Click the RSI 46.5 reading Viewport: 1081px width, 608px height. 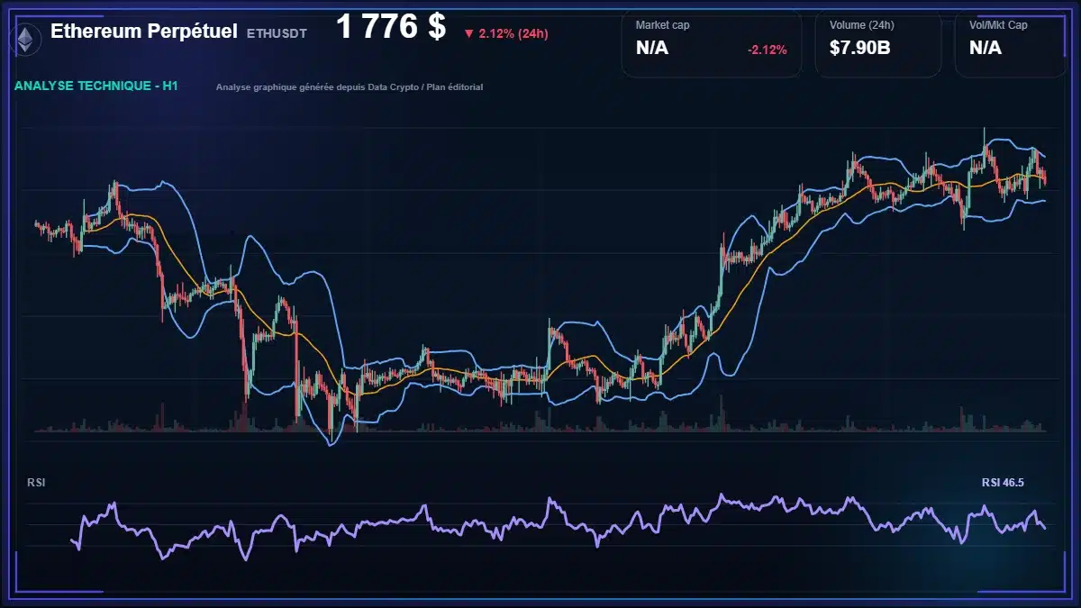1003,483
